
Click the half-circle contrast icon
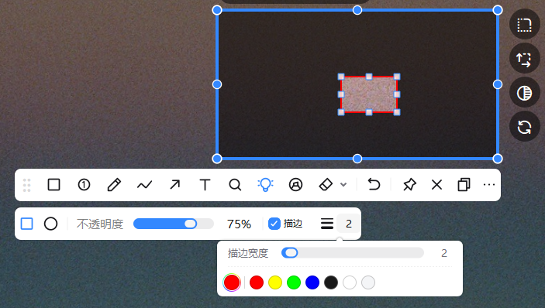pyautogui.click(x=525, y=93)
